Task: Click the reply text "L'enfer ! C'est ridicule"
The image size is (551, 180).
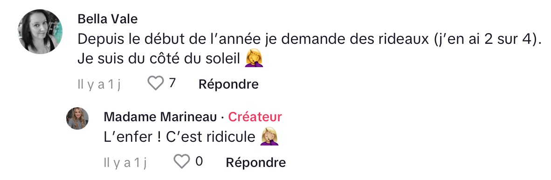Action: tap(179, 137)
